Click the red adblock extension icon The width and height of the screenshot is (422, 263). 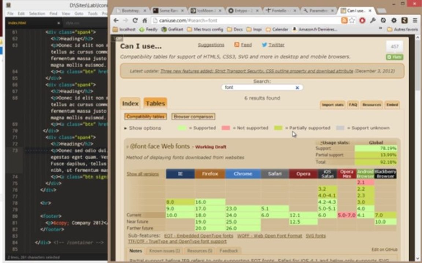click(362, 20)
